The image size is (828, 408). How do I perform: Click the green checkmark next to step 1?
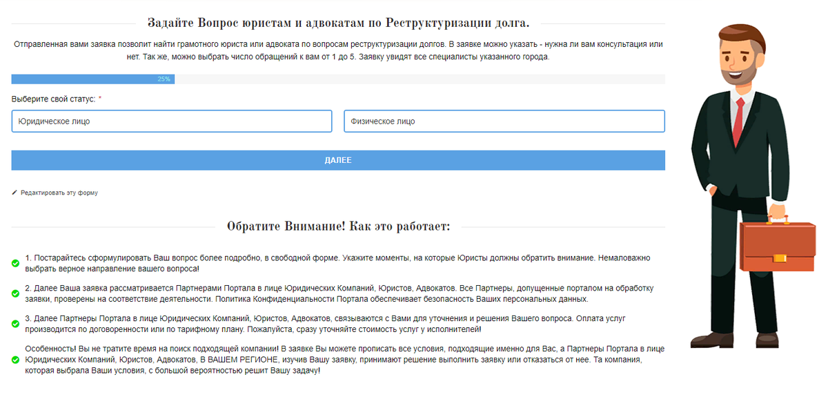(x=15, y=263)
